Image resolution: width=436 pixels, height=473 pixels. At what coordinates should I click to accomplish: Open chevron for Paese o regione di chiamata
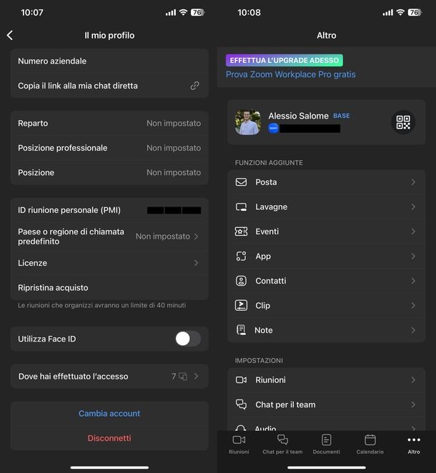click(197, 236)
